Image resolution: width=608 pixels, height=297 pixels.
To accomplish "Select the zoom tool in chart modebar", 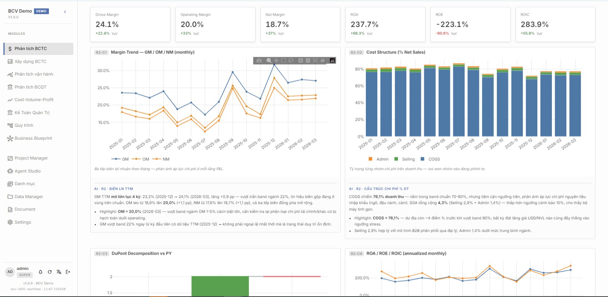I will coord(269,61).
